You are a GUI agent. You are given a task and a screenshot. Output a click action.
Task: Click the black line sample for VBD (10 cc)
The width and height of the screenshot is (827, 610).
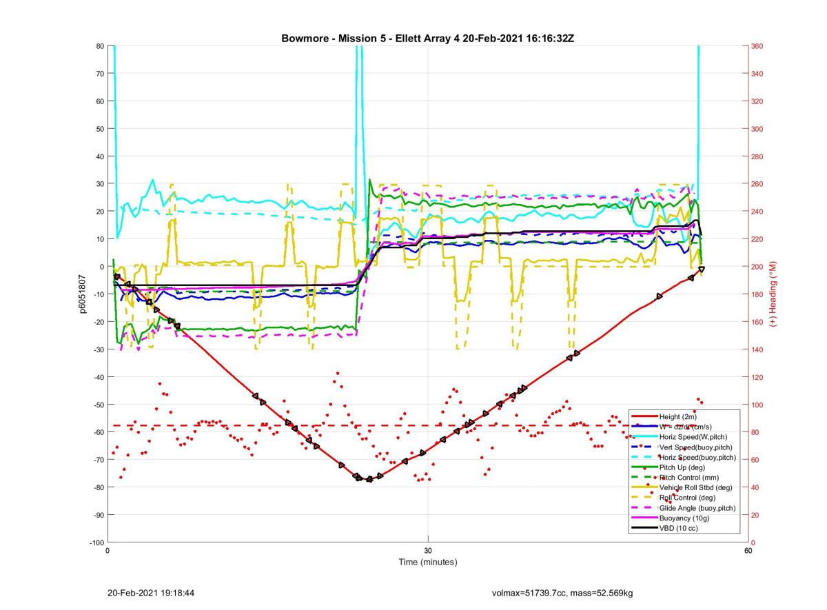tap(643, 529)
